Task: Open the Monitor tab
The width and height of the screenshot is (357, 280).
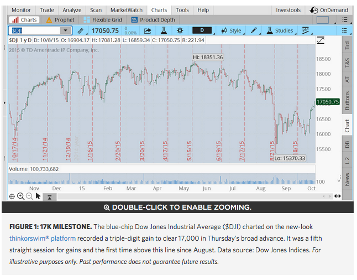Action: point(21,10)
